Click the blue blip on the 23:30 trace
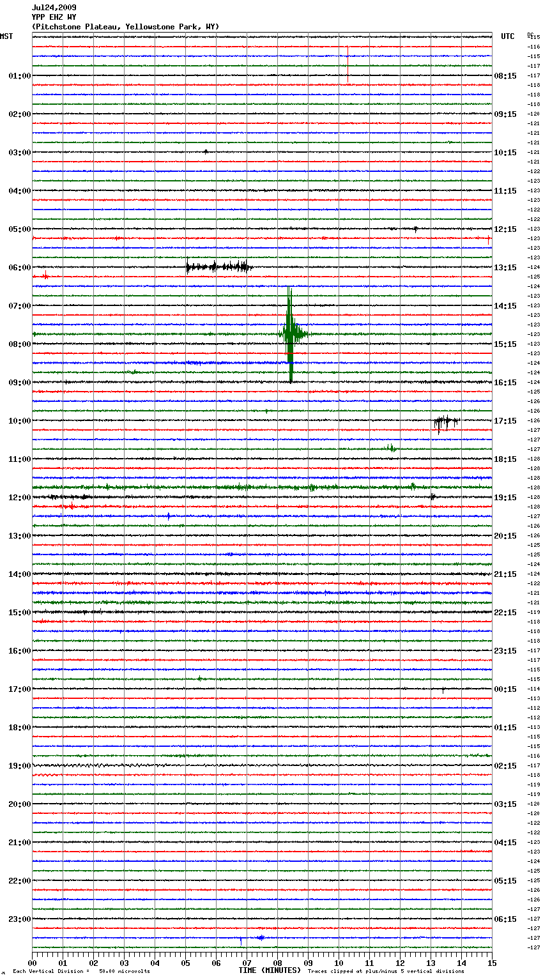 (x=260, y=938)
